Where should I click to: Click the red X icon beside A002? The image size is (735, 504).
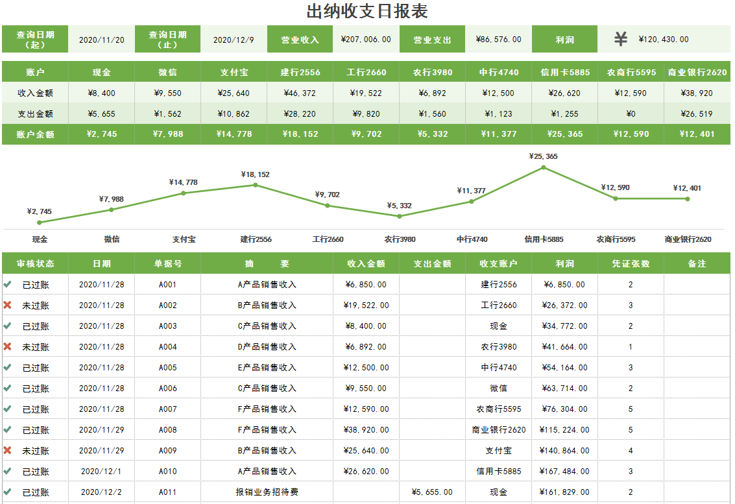7,305
